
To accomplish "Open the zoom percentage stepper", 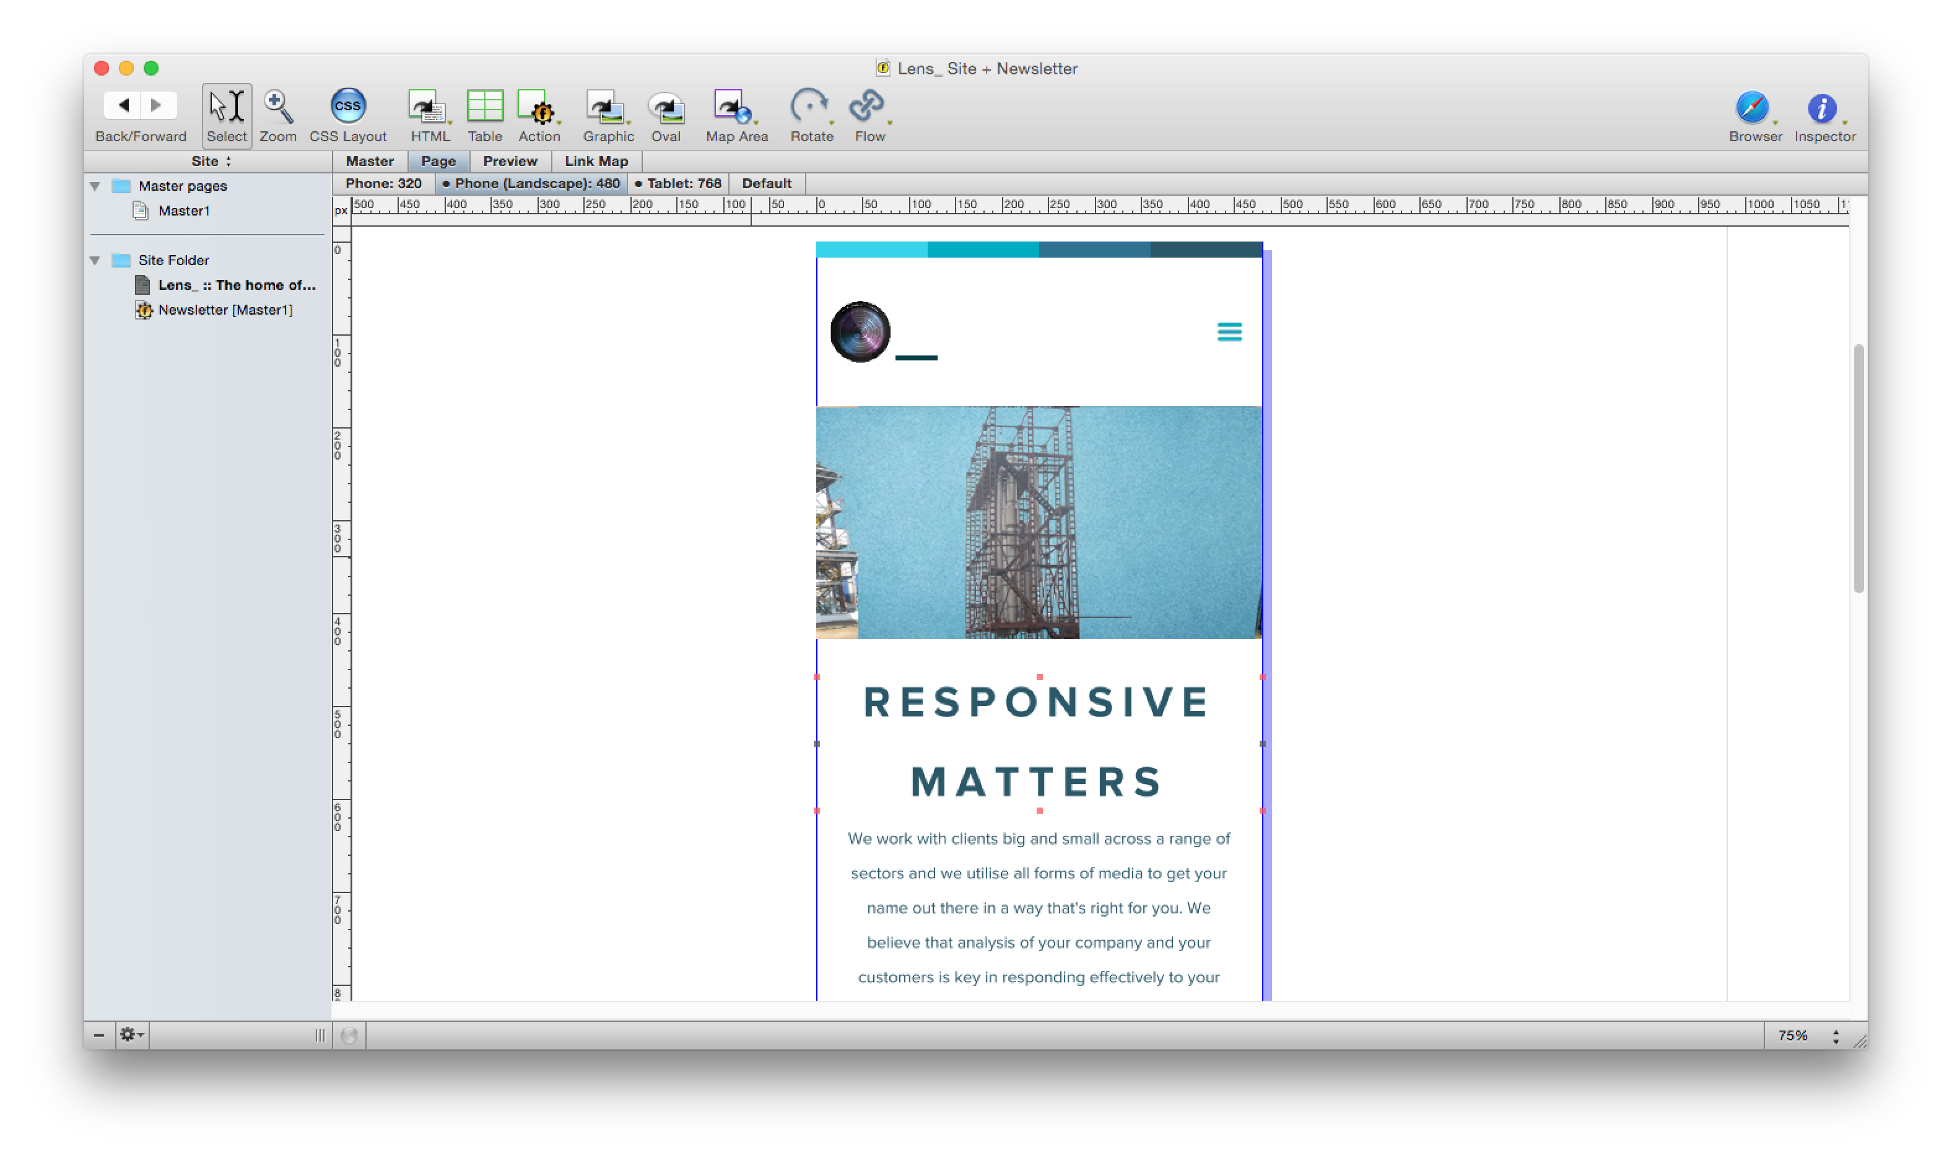I will (x=1835, y=1036).
